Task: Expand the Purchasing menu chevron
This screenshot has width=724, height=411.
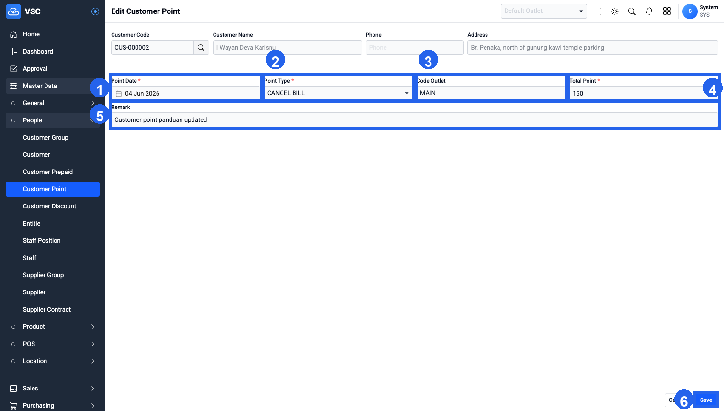Action: [x=93, y=406]
